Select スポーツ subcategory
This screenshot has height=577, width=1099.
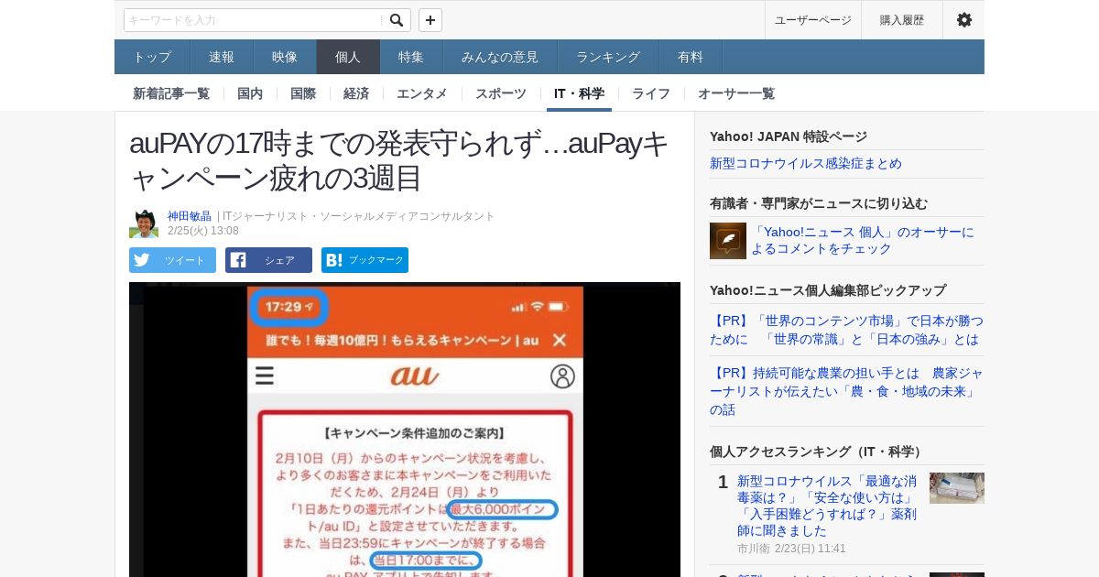501,93
